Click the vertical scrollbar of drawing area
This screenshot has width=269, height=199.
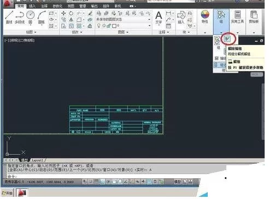tap(263, 112)
